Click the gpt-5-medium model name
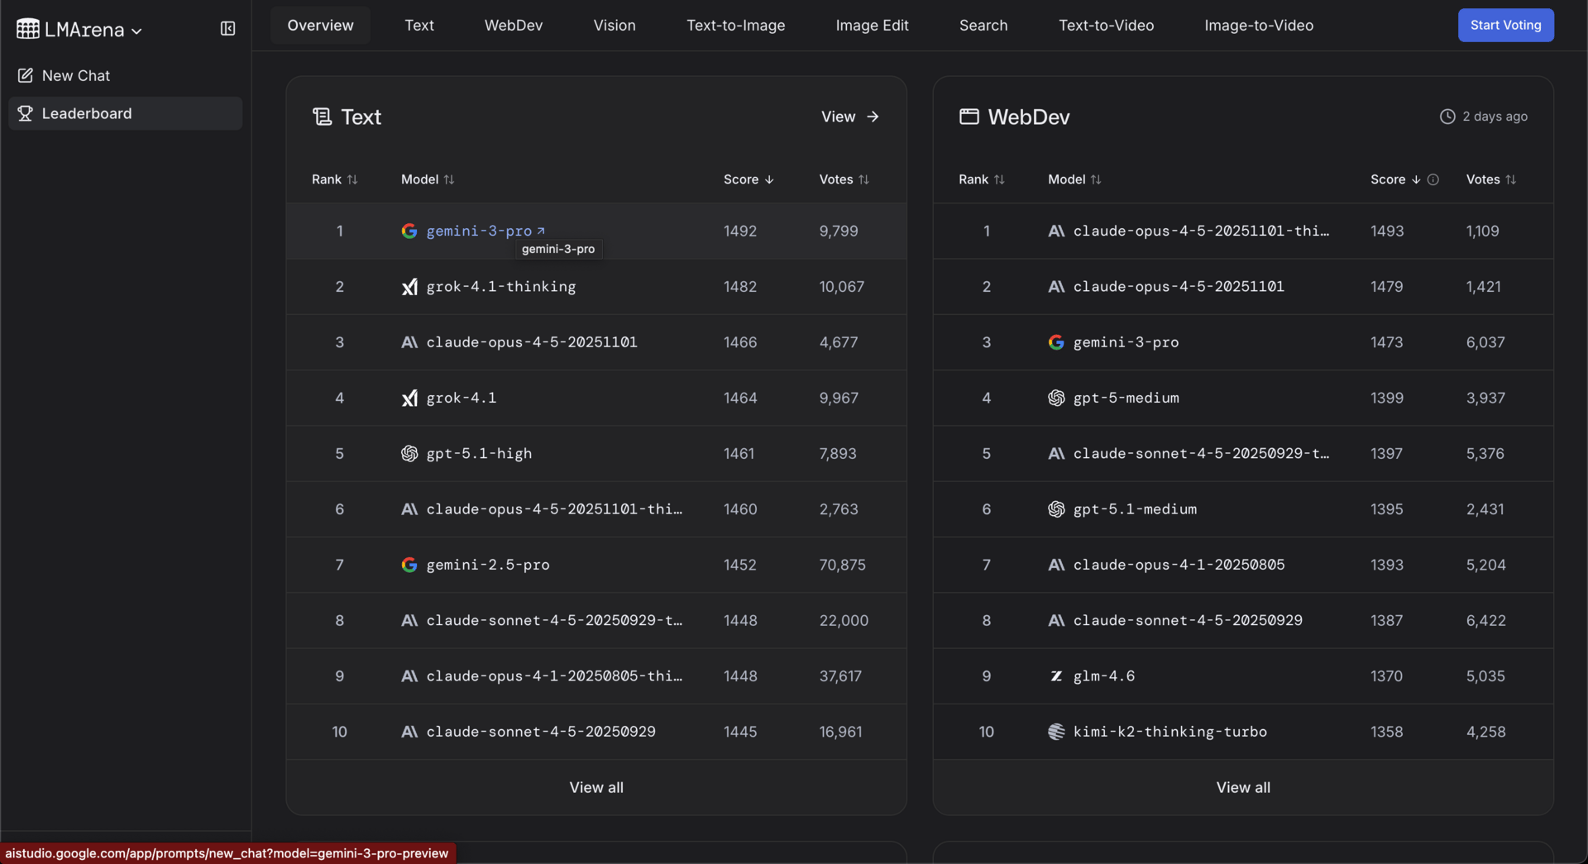Screen dimensions: 1588x864 [x=1126, y=398]
